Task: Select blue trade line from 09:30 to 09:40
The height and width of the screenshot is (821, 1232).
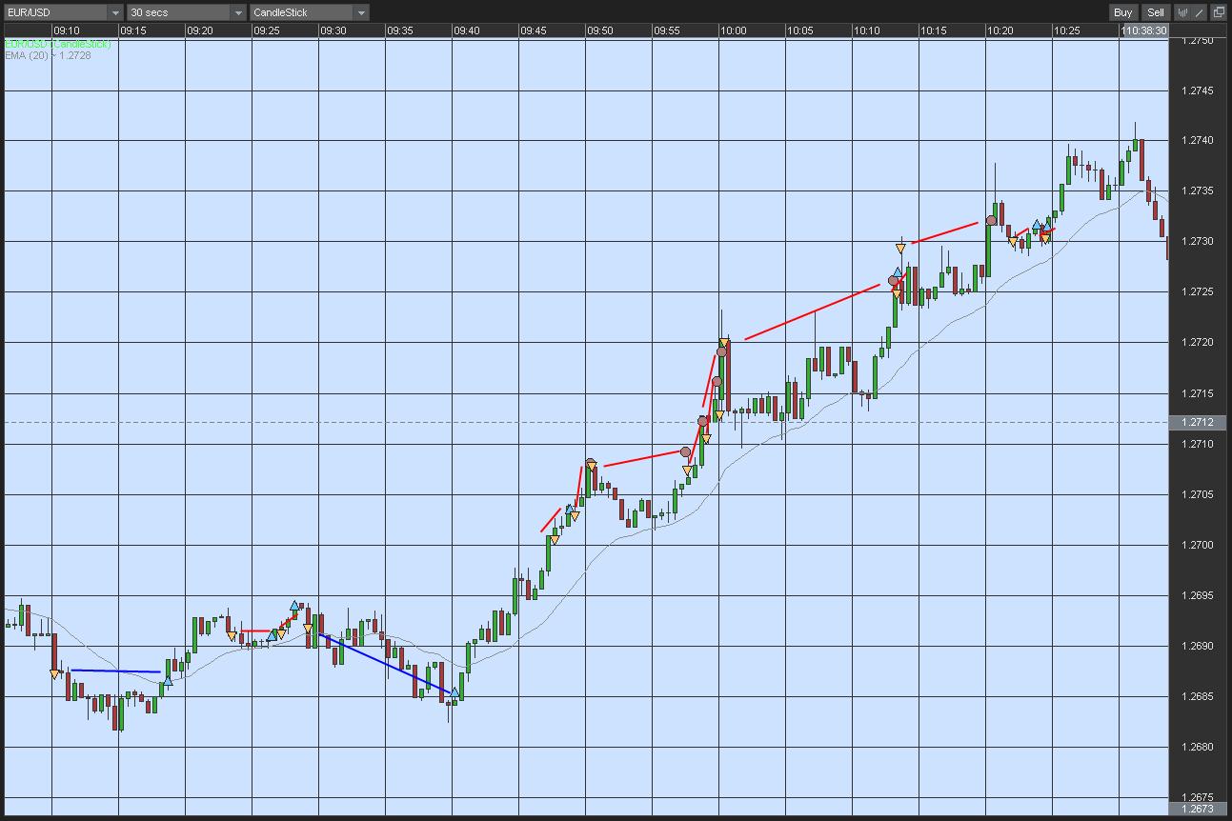Action: click(386, 663)
